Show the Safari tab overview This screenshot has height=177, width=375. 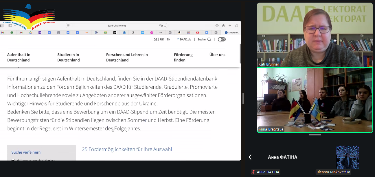[x=236, y=25]
